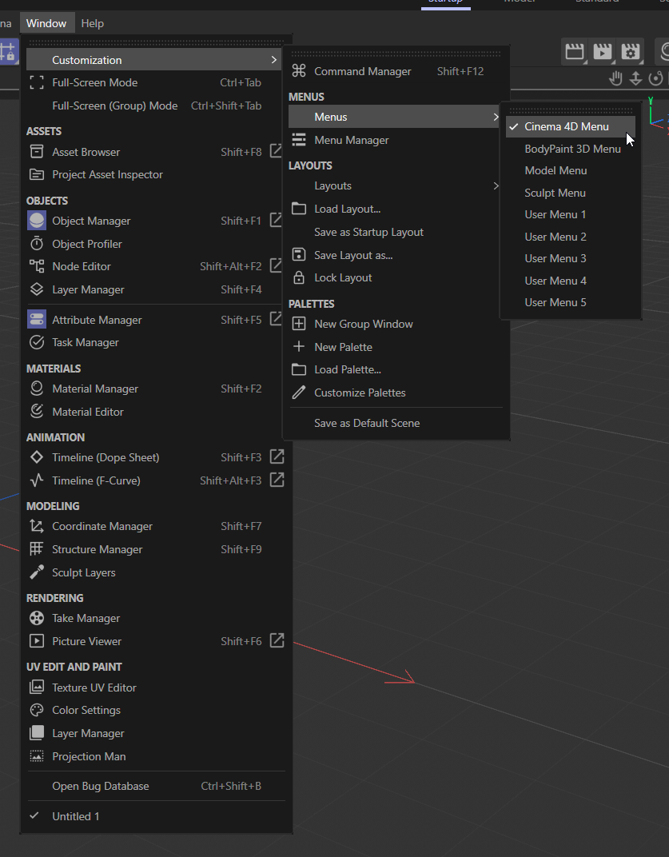Open Node Editor in new window icon

(277, 265)
